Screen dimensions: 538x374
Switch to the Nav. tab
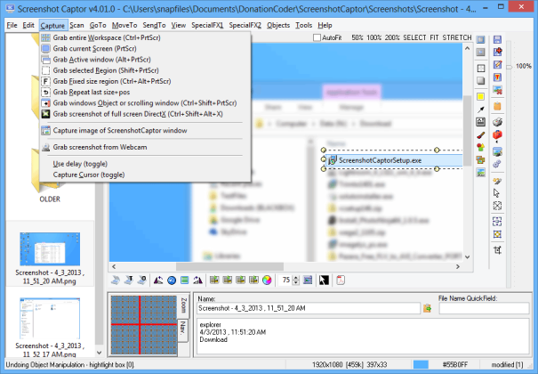[x=183, y=329]
